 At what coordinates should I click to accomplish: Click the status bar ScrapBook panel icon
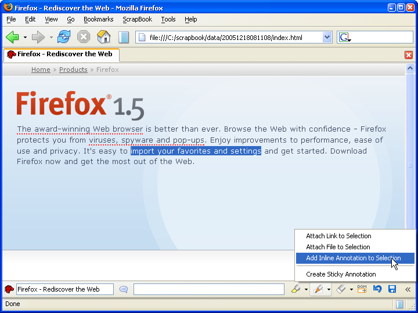click(x=399, y=304)
